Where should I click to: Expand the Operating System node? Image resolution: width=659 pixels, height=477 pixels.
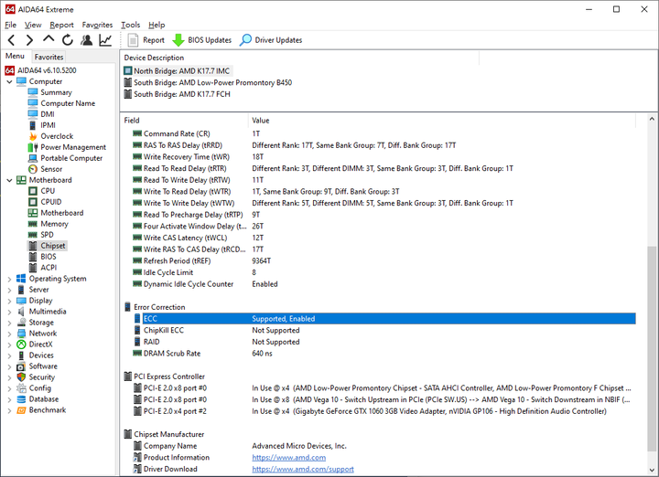coord(9,279)
